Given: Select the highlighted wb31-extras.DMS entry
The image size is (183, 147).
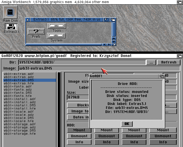Looking at the screenshot, I should pyautogui.click(x=30, y=80).
